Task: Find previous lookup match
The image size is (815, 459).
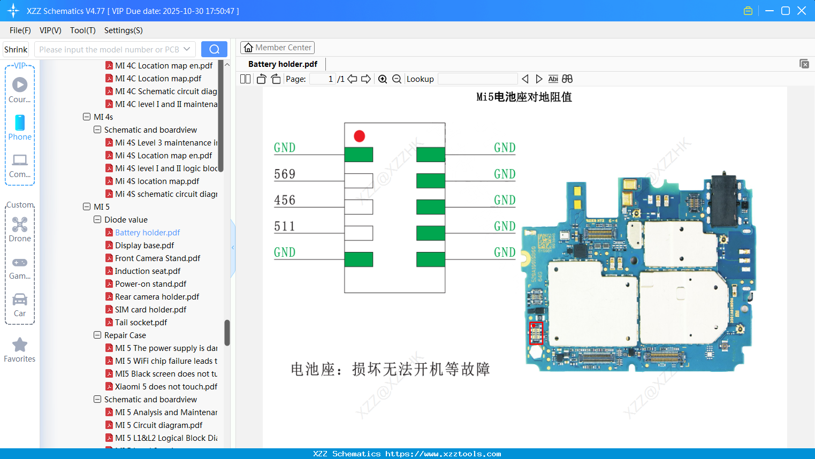Action: click(525, 79)
